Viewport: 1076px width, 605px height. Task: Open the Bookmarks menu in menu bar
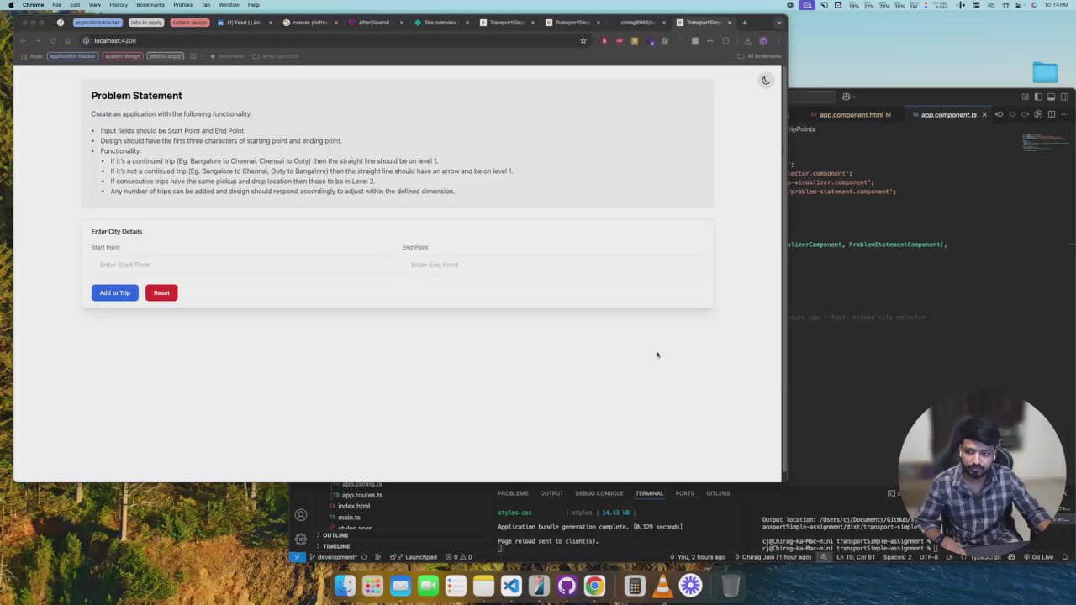pyautogui.click(x=150, y=5)
